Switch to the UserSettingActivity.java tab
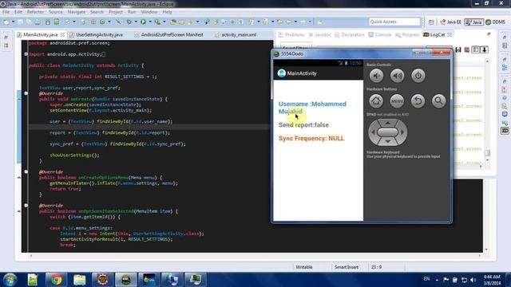Image resolution: width=511 pixels, height=287 pixels. pyautogui.click(x=99, y=34)
